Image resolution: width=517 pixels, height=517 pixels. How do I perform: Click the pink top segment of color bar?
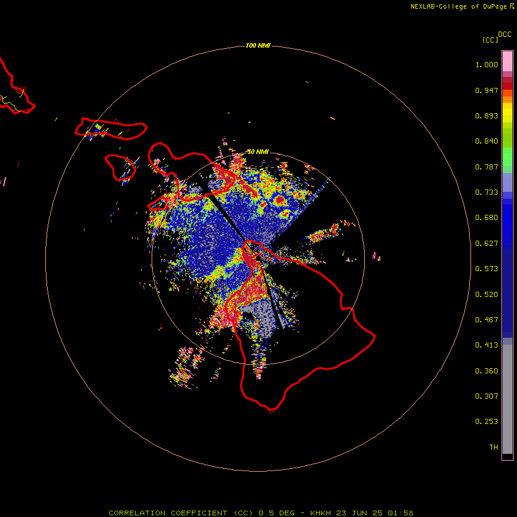[507, 61]
